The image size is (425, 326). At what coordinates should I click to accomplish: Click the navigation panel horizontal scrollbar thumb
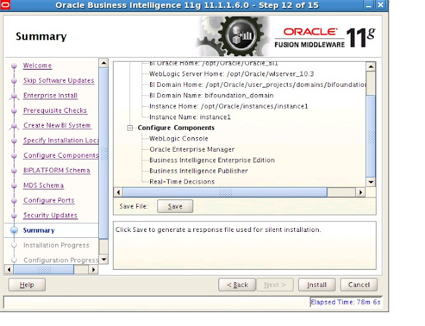pos(44,270)
